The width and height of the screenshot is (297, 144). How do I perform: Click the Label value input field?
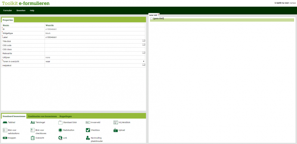click(x=95, y=37)
